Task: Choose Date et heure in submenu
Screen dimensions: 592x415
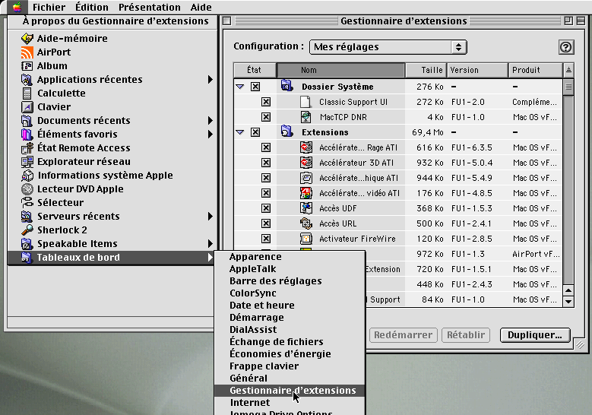Action: click(290, 305)
